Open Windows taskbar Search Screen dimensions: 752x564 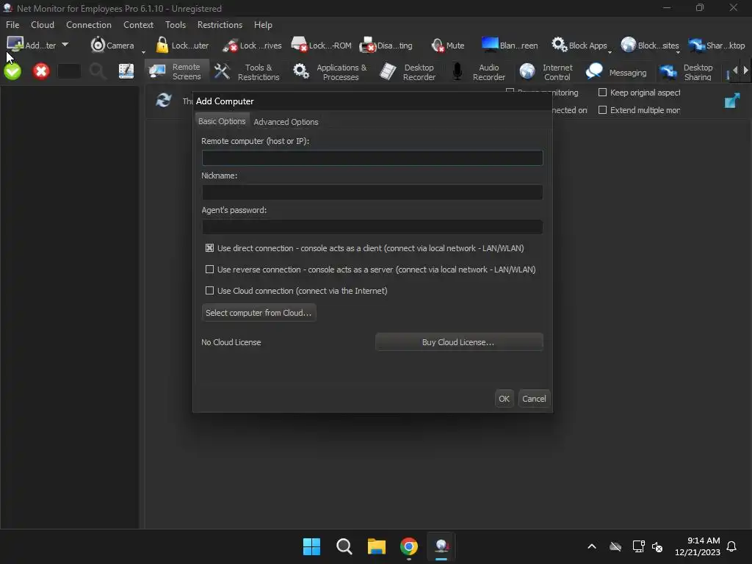[344, 546]
